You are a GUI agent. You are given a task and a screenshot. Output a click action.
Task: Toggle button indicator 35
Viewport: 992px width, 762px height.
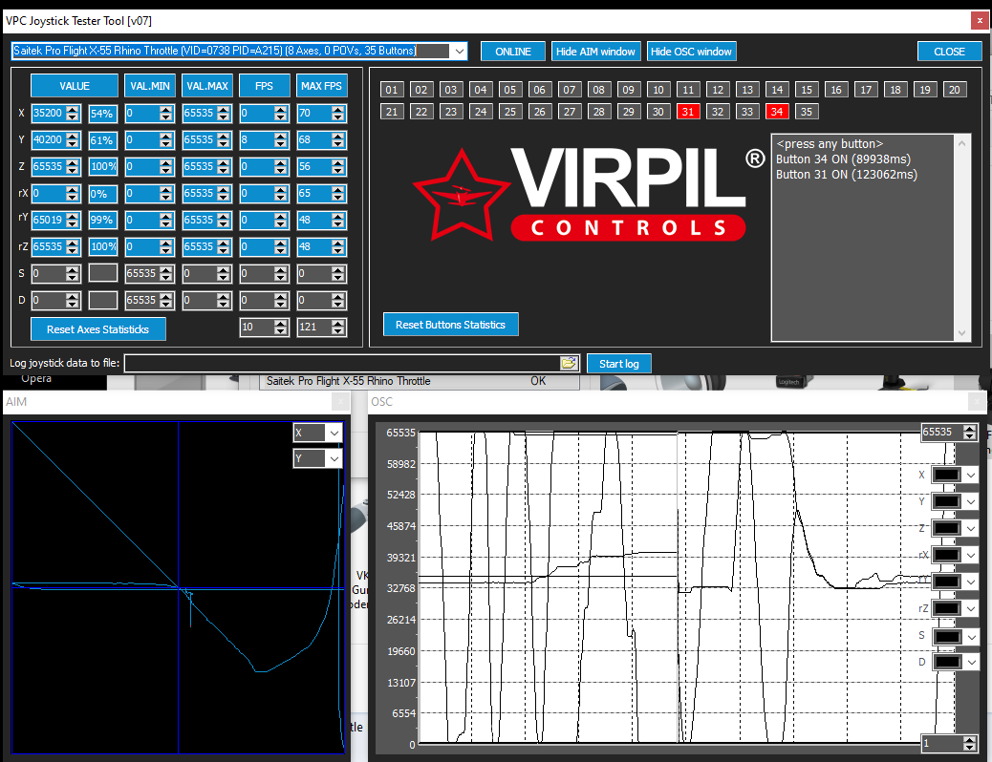point(806,112)
